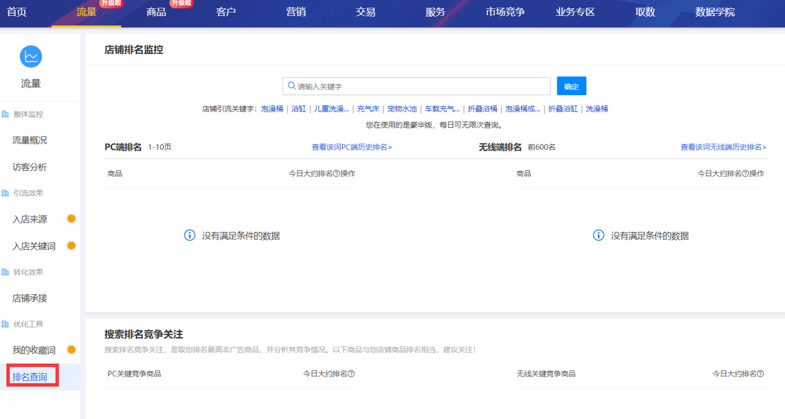Open the 查看该词PC端历史排名 link
The height and width of the screenshot is (419, 785).
351,147
